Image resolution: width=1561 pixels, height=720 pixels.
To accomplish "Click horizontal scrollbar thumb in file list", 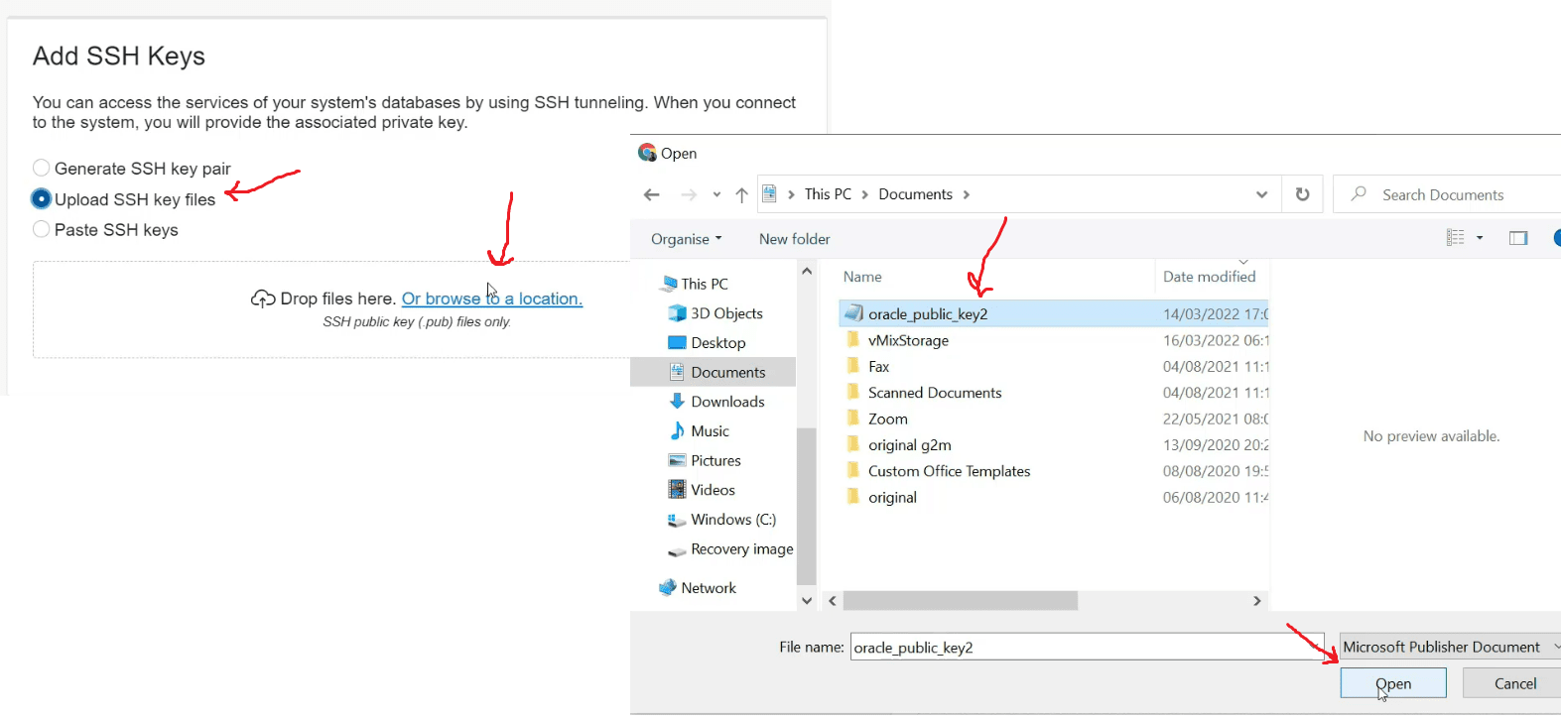I will [x=961, y=601].
